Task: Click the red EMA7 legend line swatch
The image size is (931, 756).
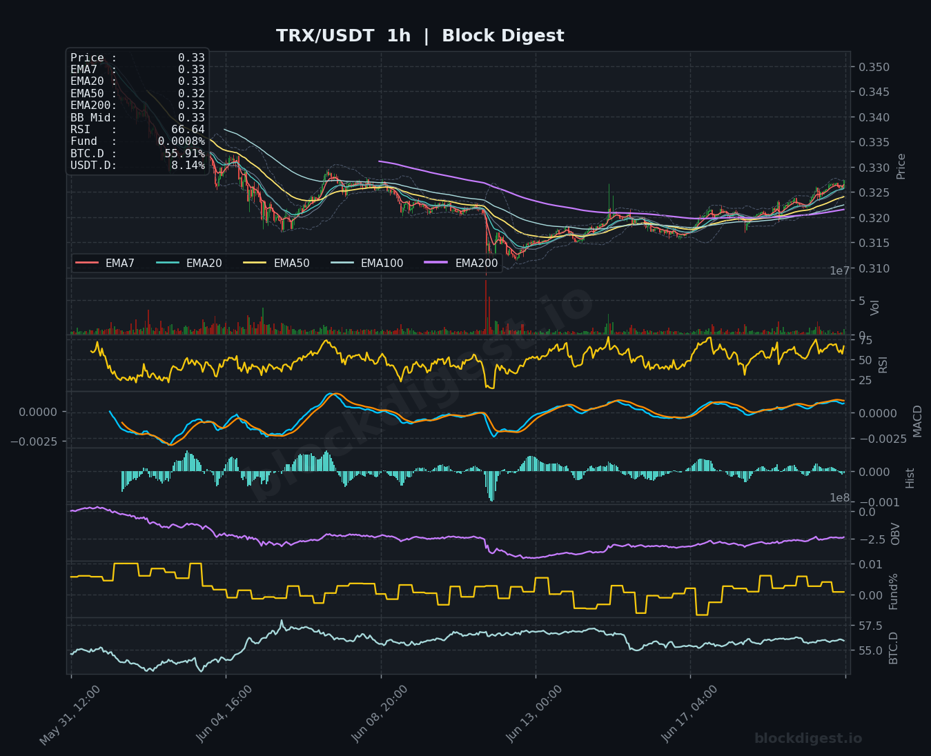Action: [86, 263]
